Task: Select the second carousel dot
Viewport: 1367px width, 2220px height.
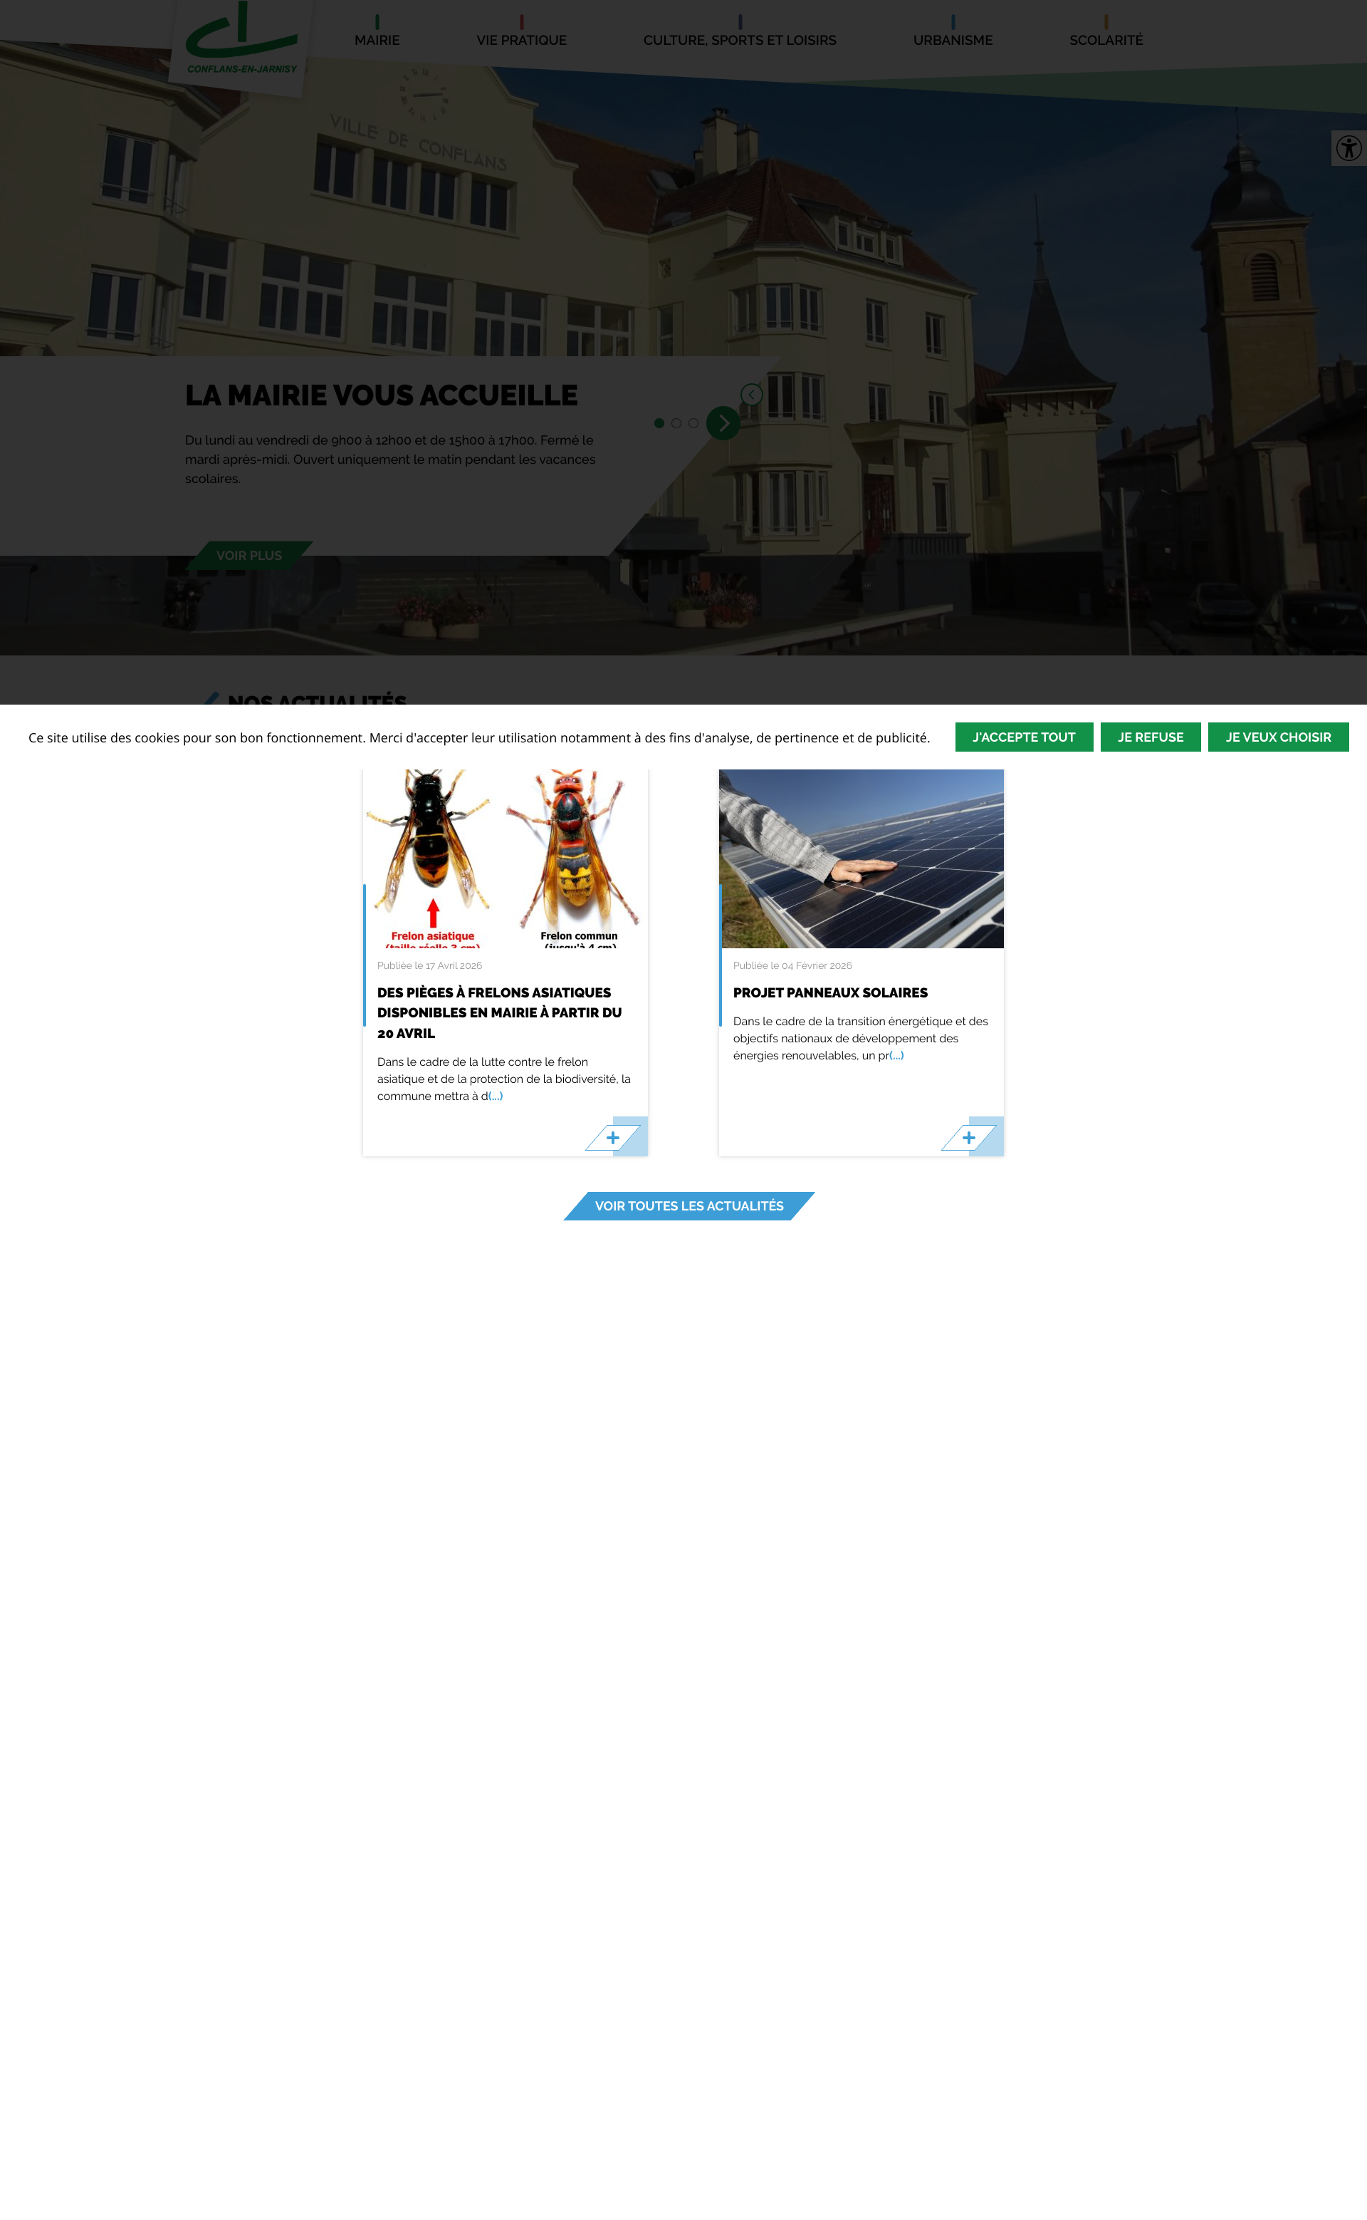Action: pos(676,423)
